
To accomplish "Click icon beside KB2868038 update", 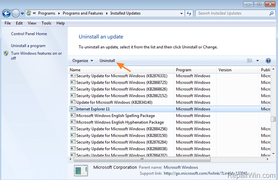I will tap(73, 149).
